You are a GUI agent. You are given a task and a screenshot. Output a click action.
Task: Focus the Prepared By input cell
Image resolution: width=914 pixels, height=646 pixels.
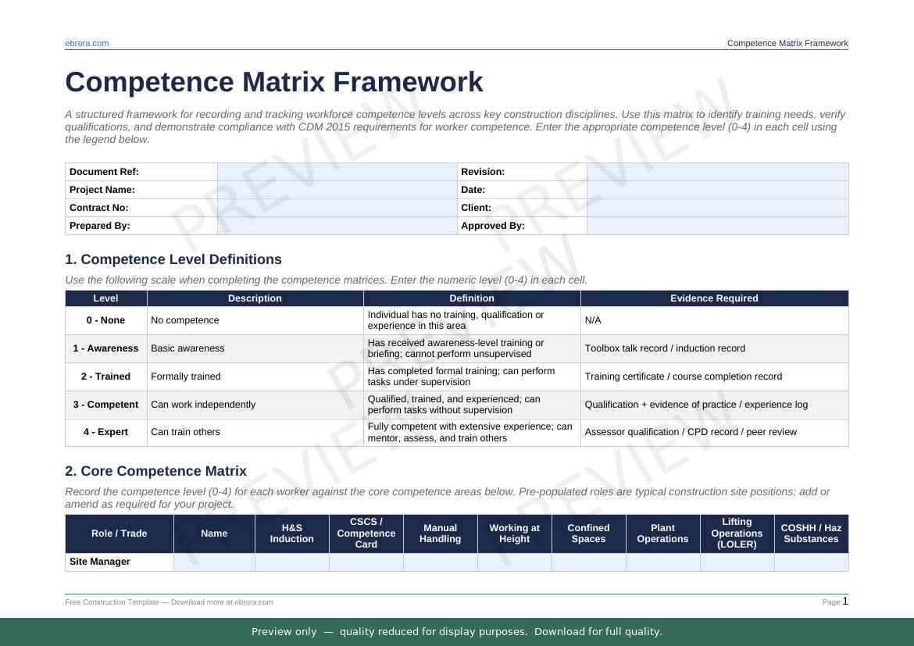click(x=337, y=226)
